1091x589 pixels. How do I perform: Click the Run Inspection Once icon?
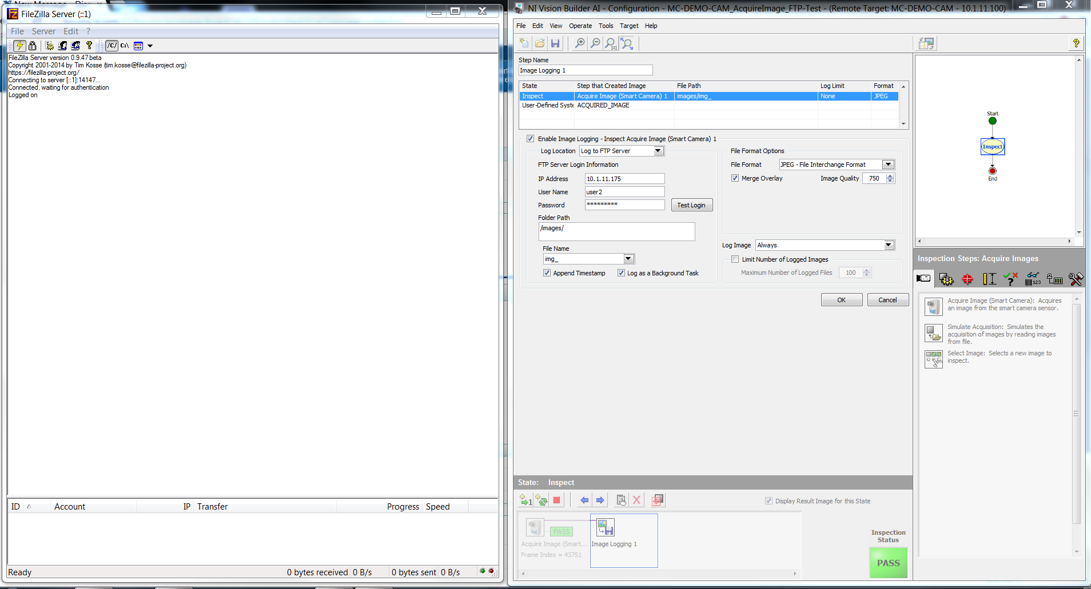point(525,500)
